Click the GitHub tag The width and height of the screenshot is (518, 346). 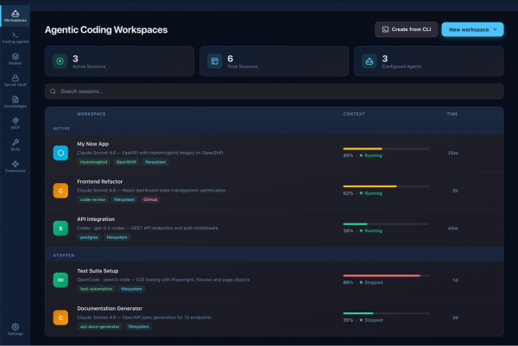(x=150, y=199)
